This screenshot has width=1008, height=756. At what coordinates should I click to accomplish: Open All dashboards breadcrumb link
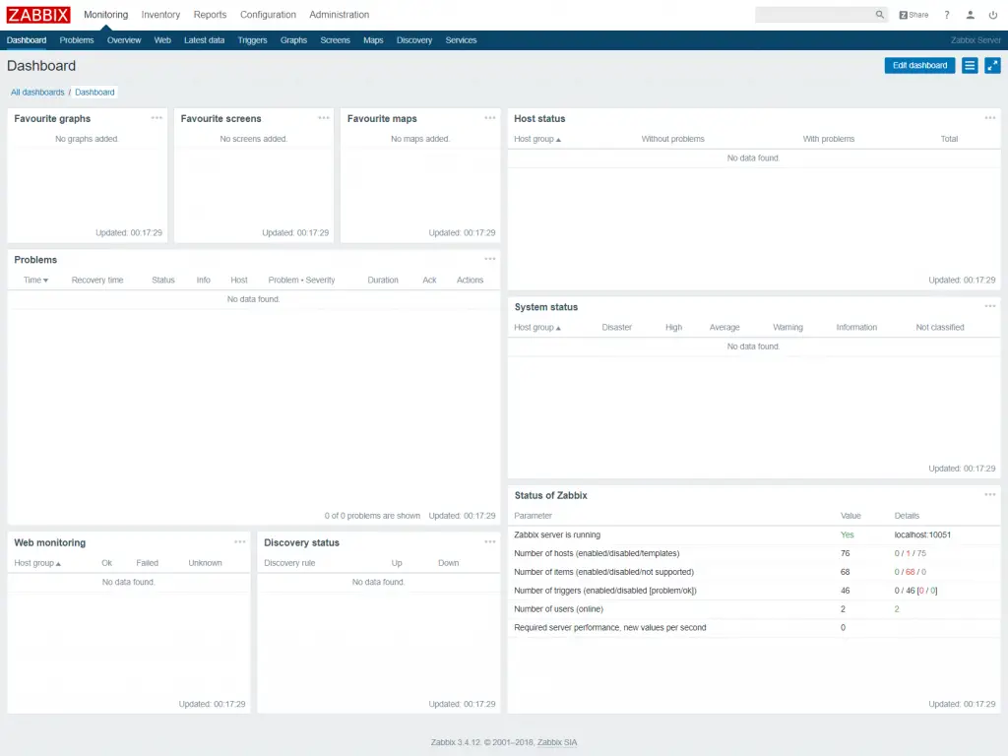[37, 93]
